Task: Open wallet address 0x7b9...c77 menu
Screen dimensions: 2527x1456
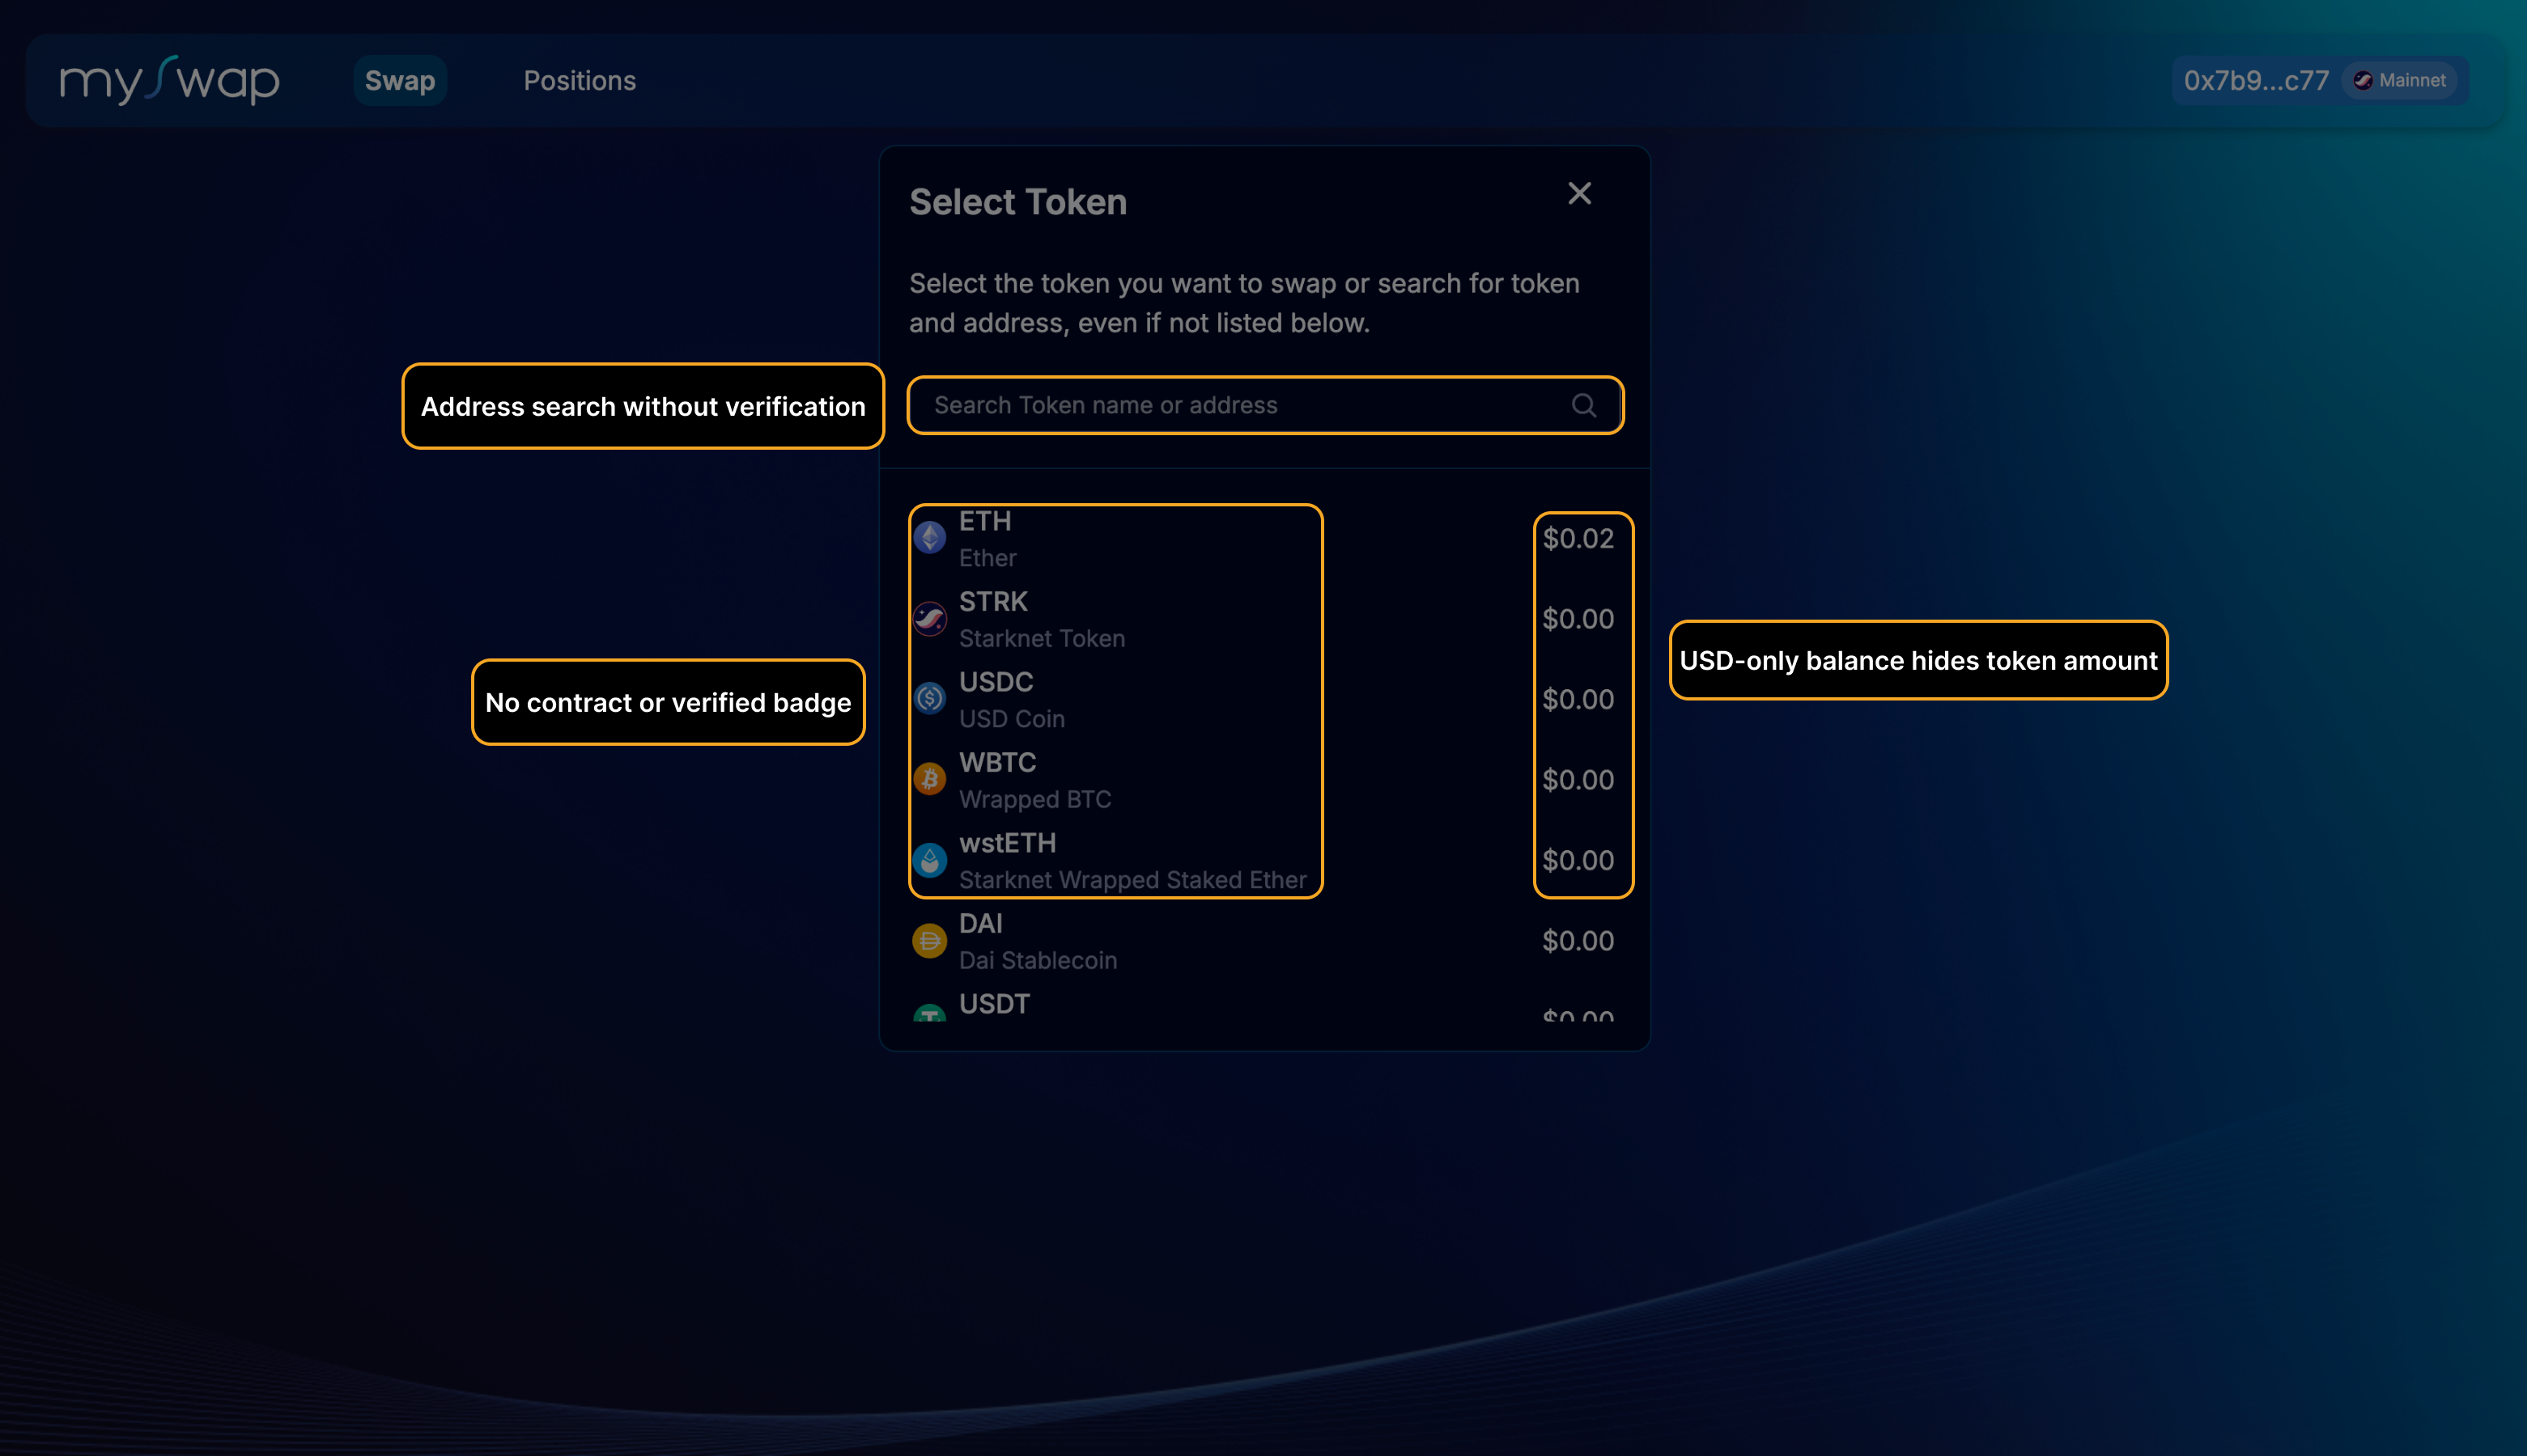Action: [2255, 81]
